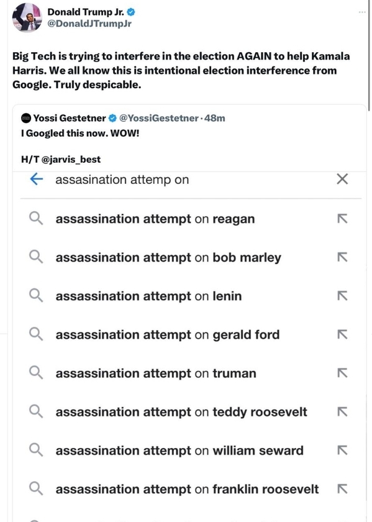372x522 pixels.
Task: Choose 'assassination attempt on franklin roosevelt' suggestion
Action: pos(191,489)
